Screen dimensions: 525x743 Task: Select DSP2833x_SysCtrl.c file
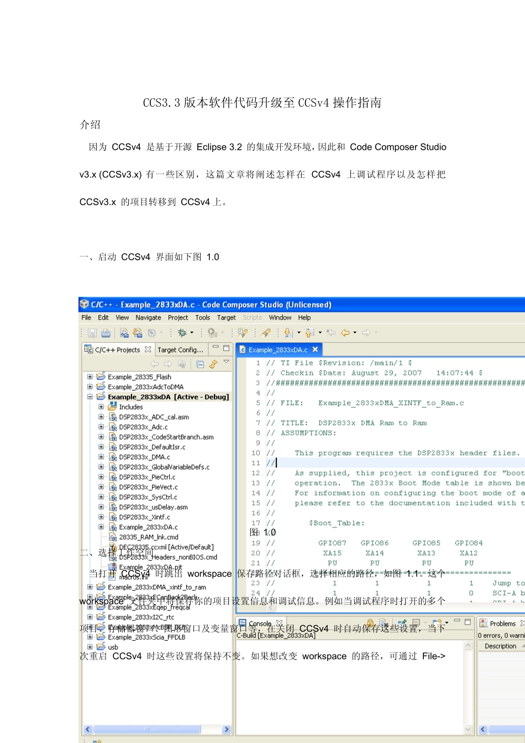click(x=148, y=497)
